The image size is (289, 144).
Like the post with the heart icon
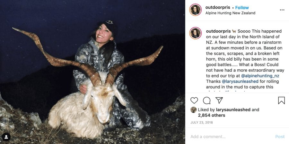pyautogui.click(x=194, y=101)
